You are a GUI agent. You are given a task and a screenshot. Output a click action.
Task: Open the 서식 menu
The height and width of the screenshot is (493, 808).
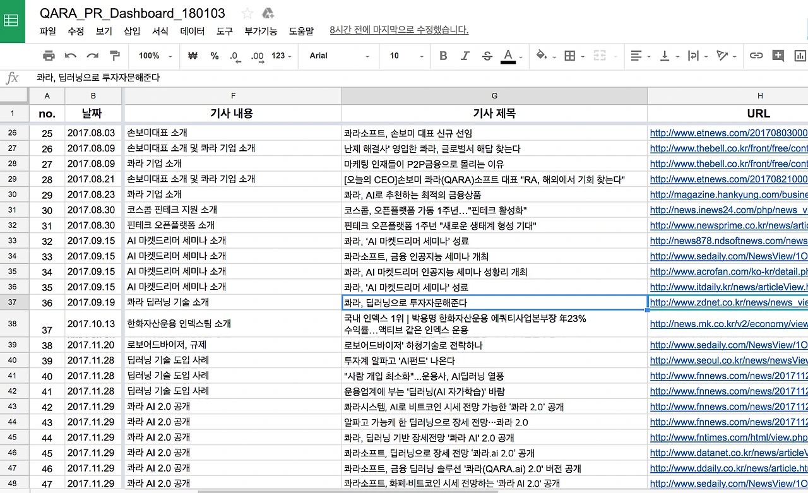[160, 31]
